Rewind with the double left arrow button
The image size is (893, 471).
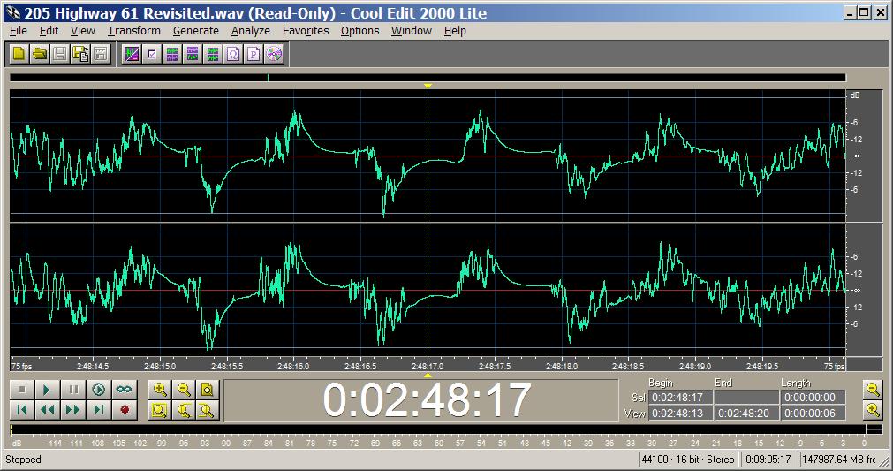tap(48, 410)
